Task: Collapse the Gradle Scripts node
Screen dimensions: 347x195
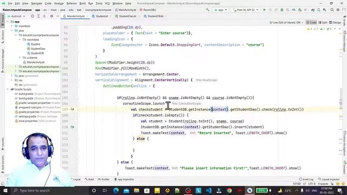Action: [8, 89]
